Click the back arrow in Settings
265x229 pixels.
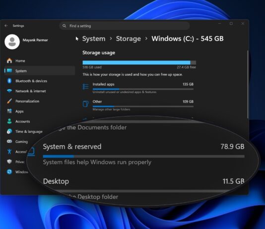pyautogui.click(x=6, y=26)
